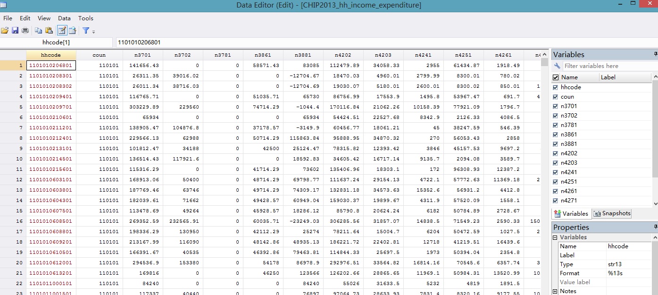Click the Open file toolbar icon
658x295 pixels.
pos(5,31)
